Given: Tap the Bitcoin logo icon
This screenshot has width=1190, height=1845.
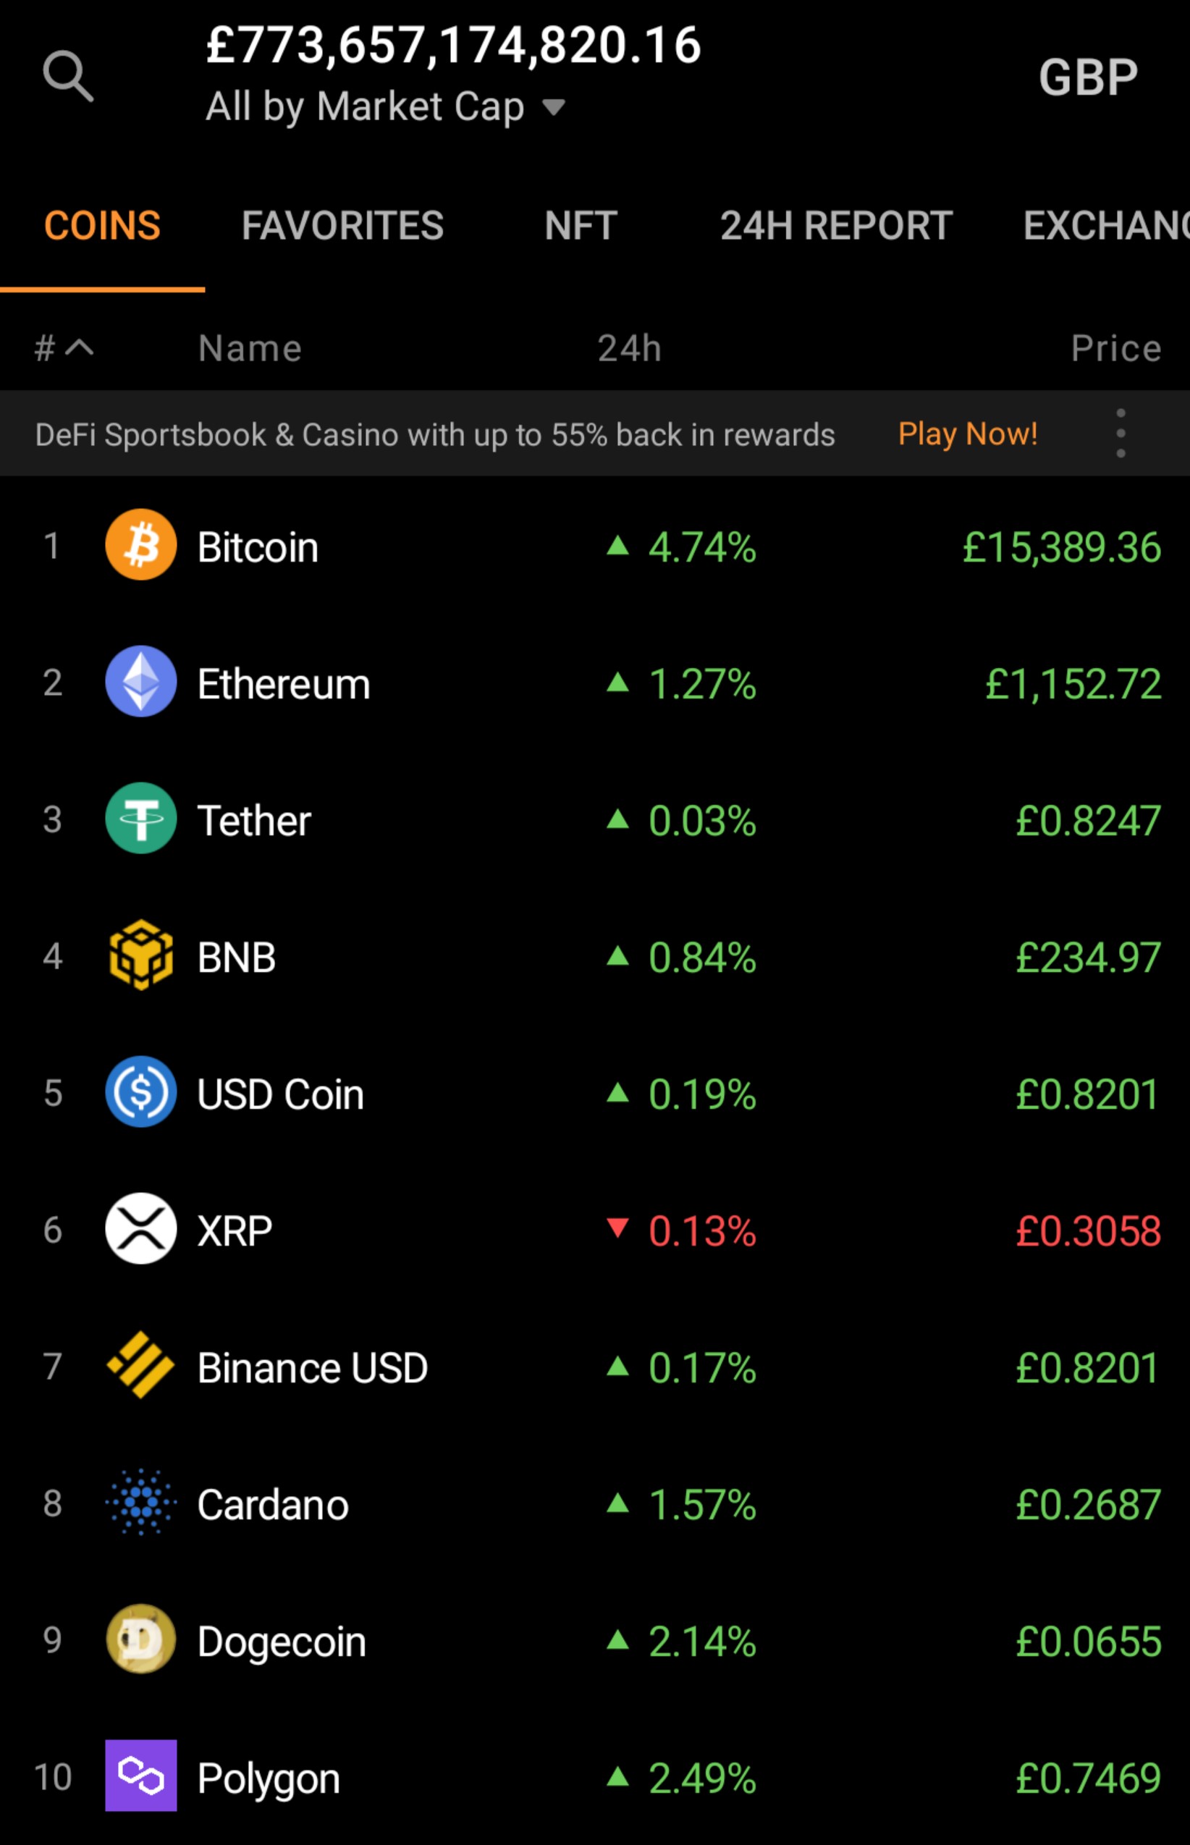Looking at the screenshot, I should pyautogui.click(x=140, y=545).
